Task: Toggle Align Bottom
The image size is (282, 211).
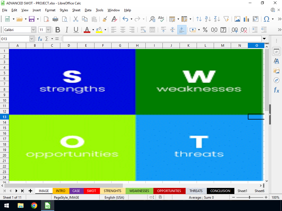Action: [x=182, y=30]
